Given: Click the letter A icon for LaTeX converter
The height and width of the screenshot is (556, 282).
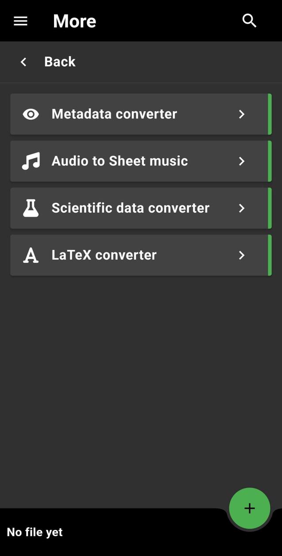Looking at the screenshot, I should (x=30, y=254).
